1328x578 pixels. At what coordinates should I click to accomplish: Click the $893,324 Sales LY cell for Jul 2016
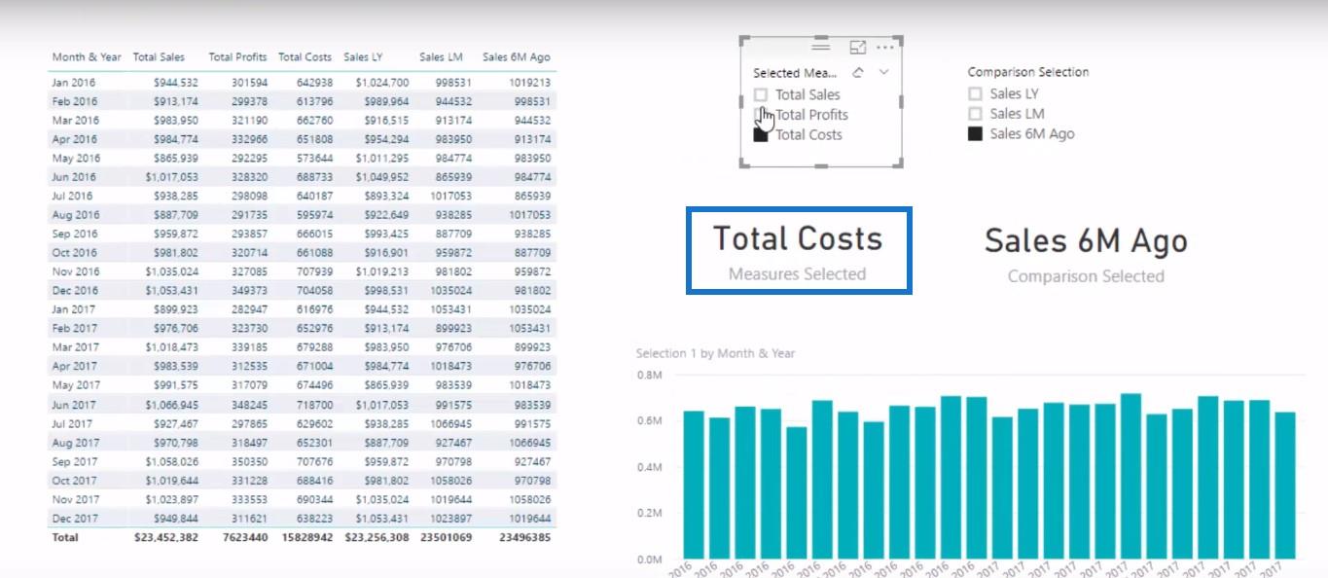[x=385, y=197]
